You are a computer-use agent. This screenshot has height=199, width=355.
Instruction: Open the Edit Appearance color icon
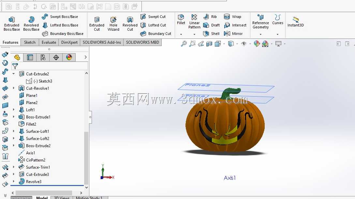click(257, 43)
